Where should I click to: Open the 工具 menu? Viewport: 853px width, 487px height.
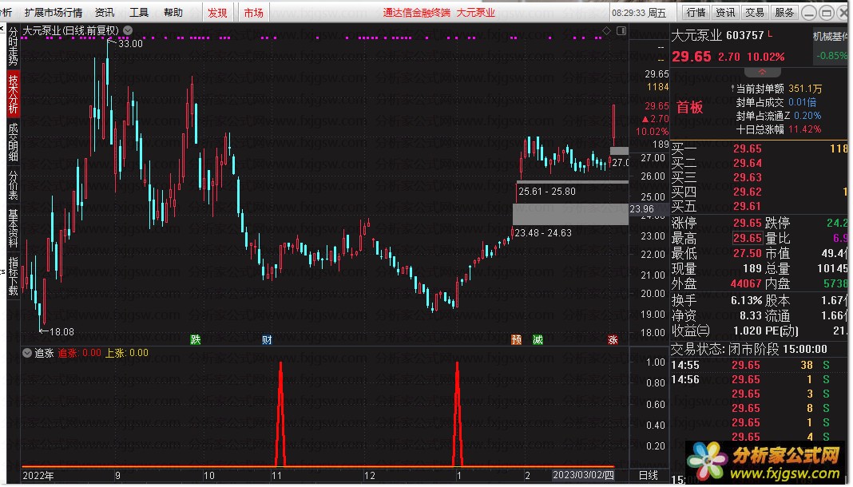(x=139, y=12)
